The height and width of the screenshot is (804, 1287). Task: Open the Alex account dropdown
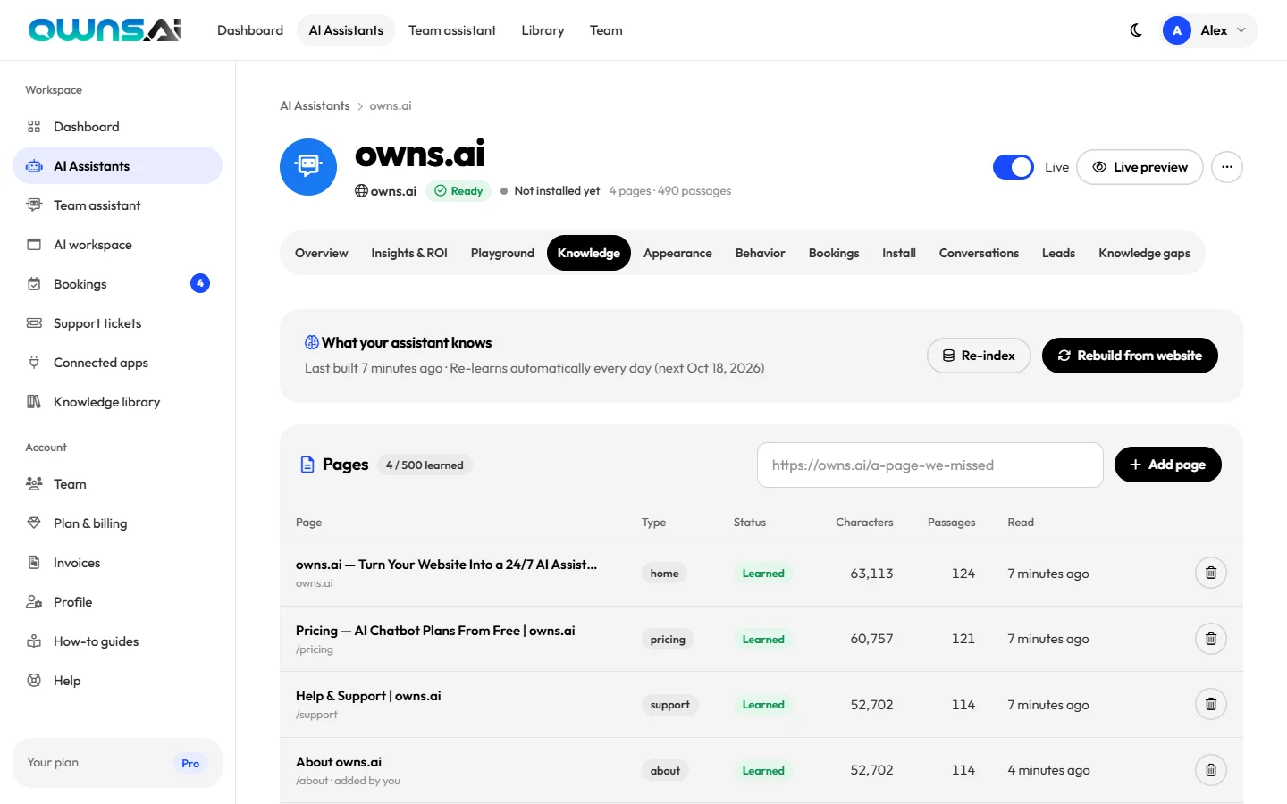tap(1207, 30)
